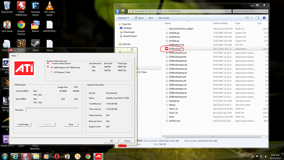Open Chrome from the taskbar
Viewport: 284px width, 160px height.
(x=88, y=156)
